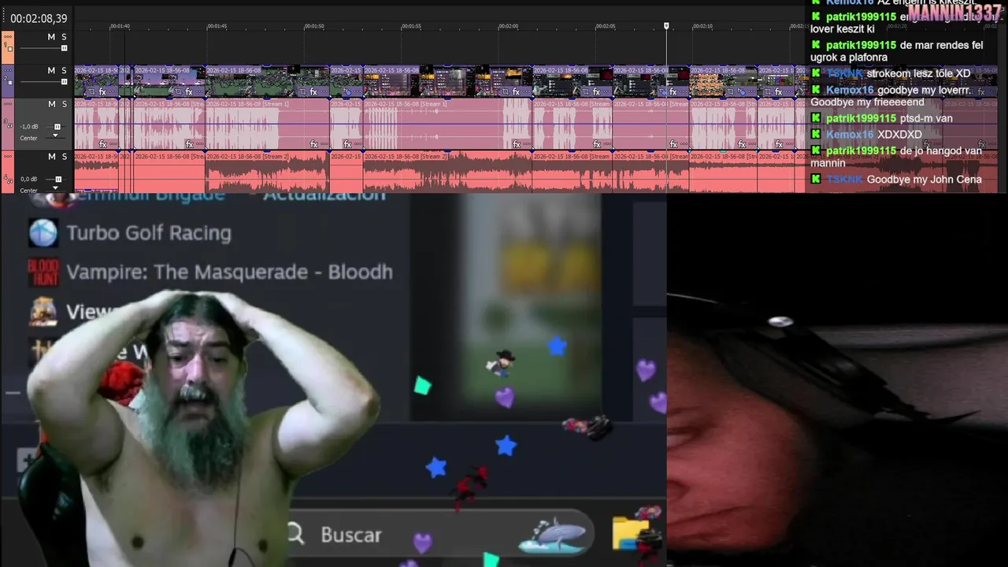Click the playhead marker on the ruler
The image size is (1008, 567).
click(666, 26)
